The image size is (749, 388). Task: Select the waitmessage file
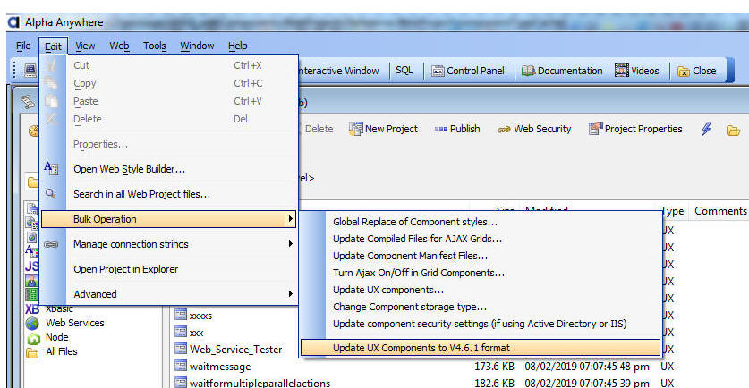click(220, 367)
